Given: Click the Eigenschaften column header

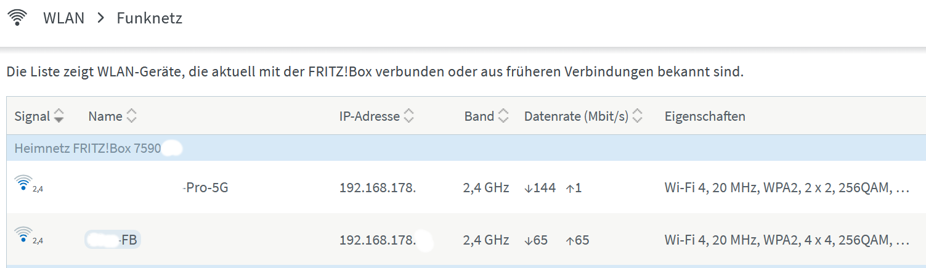Looking at the screenshot, I should (x=705, y=116).
